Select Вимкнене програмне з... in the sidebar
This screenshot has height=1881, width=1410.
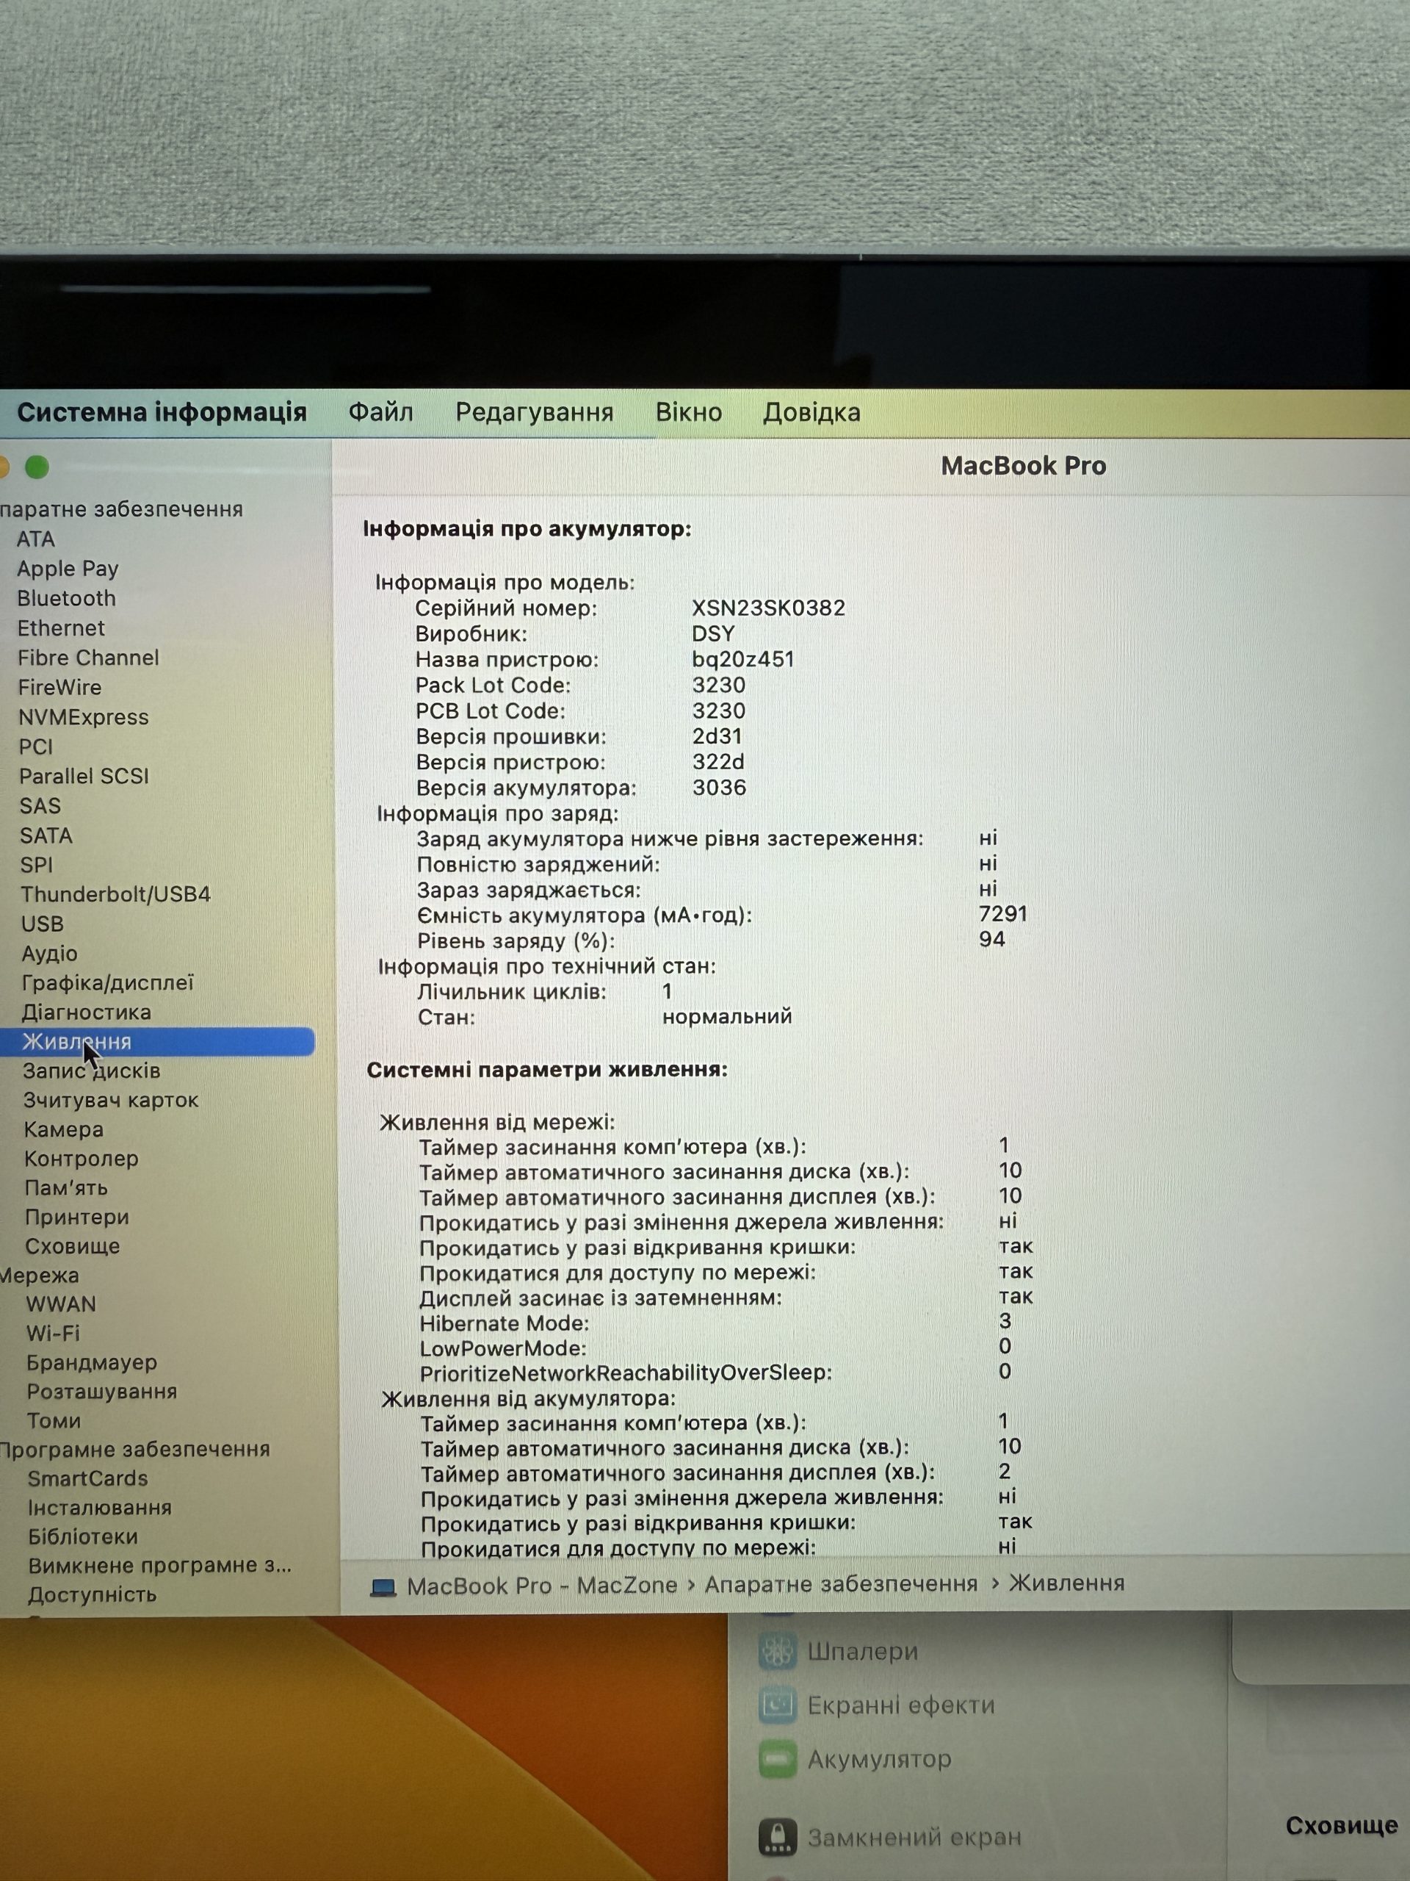[x=160, y=1566]
